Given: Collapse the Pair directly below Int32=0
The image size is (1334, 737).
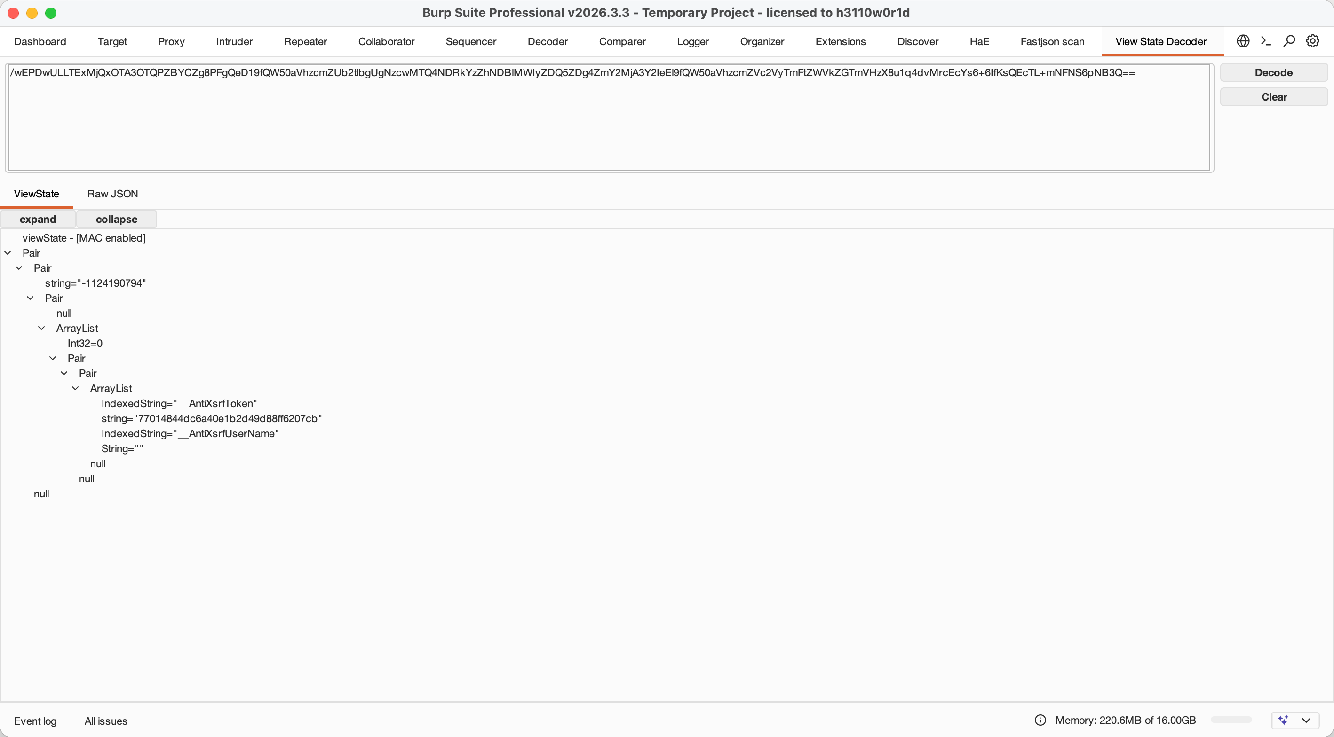Looking at the screenshot, I should pyautogui.click(x=53, y=358).
